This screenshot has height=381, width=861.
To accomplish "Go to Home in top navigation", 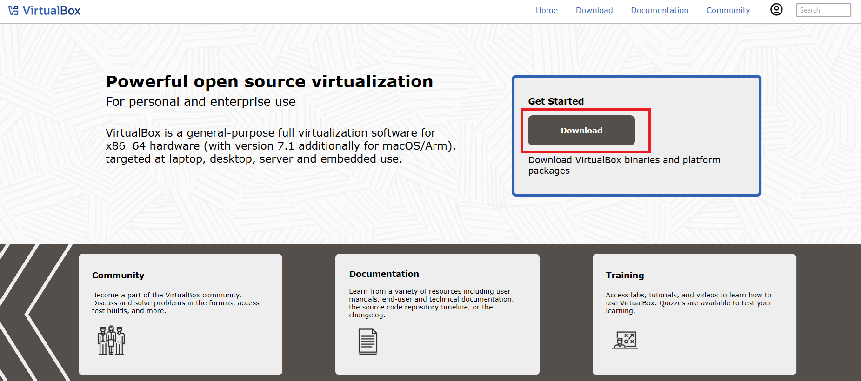I will pos(547,10).
